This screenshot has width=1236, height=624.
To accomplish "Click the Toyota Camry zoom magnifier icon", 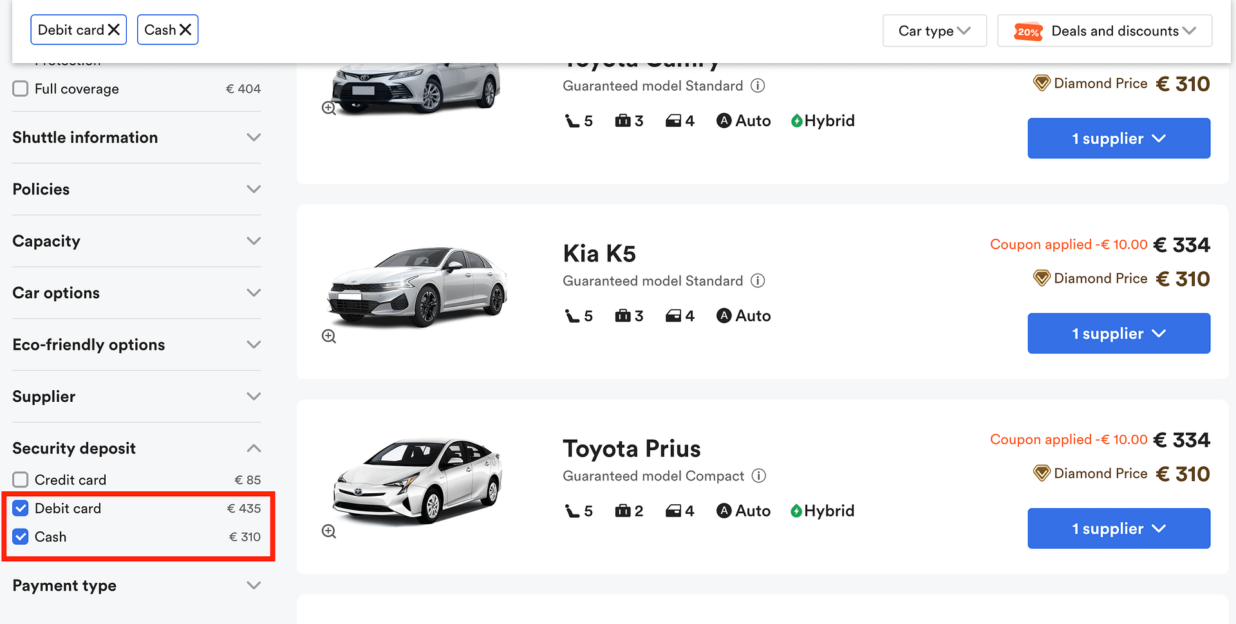I will tap(329, 108).
